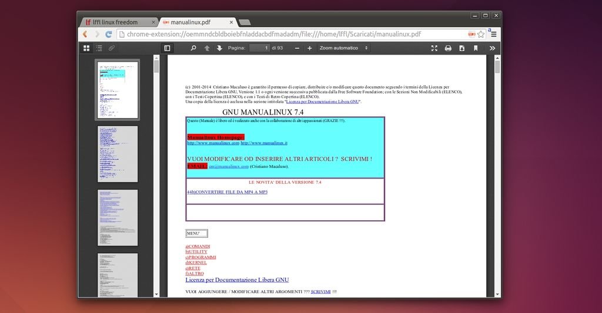
Task: Show the document outline view
Action: pyautogui.click(x=99, y=48)
